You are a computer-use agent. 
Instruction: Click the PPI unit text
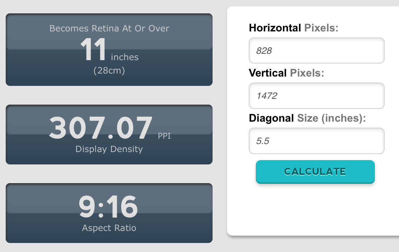(x=164, y=136)
